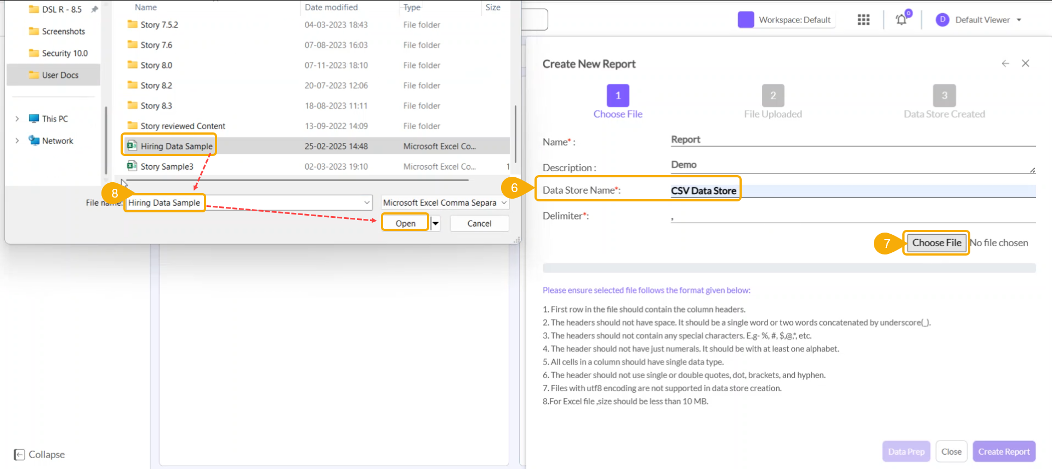Open the File name combo box dropdown

367,202
